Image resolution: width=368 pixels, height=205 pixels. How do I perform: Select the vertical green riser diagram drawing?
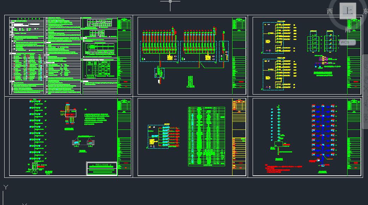37,137
